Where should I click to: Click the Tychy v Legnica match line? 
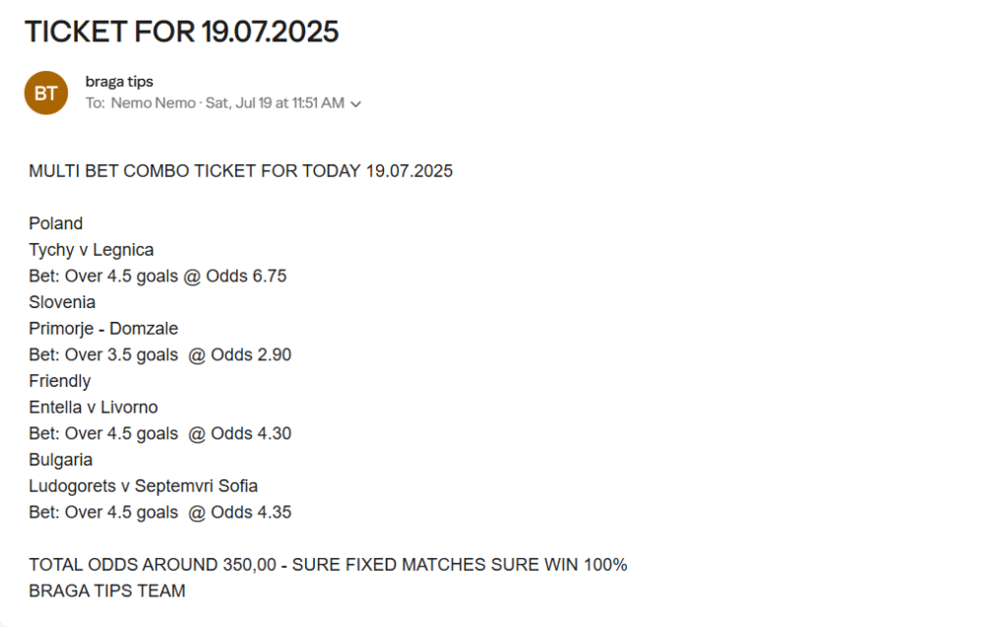click(92, 249)
